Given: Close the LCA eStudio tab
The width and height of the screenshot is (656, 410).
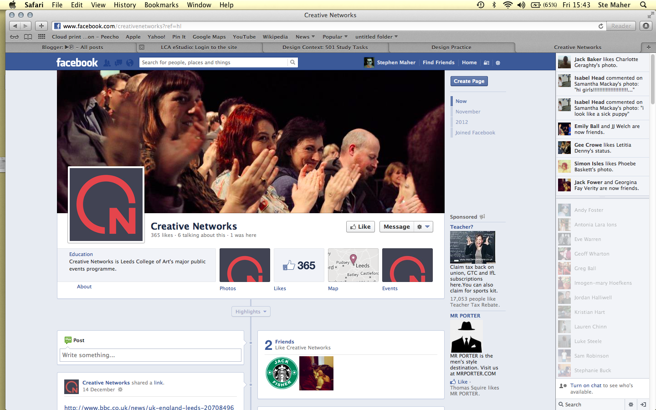Looking at the screenshot, I should (x=142, y=47).
